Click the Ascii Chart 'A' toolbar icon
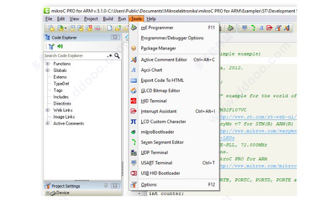This screenshot has height=200, width=326. pos(261,28)
